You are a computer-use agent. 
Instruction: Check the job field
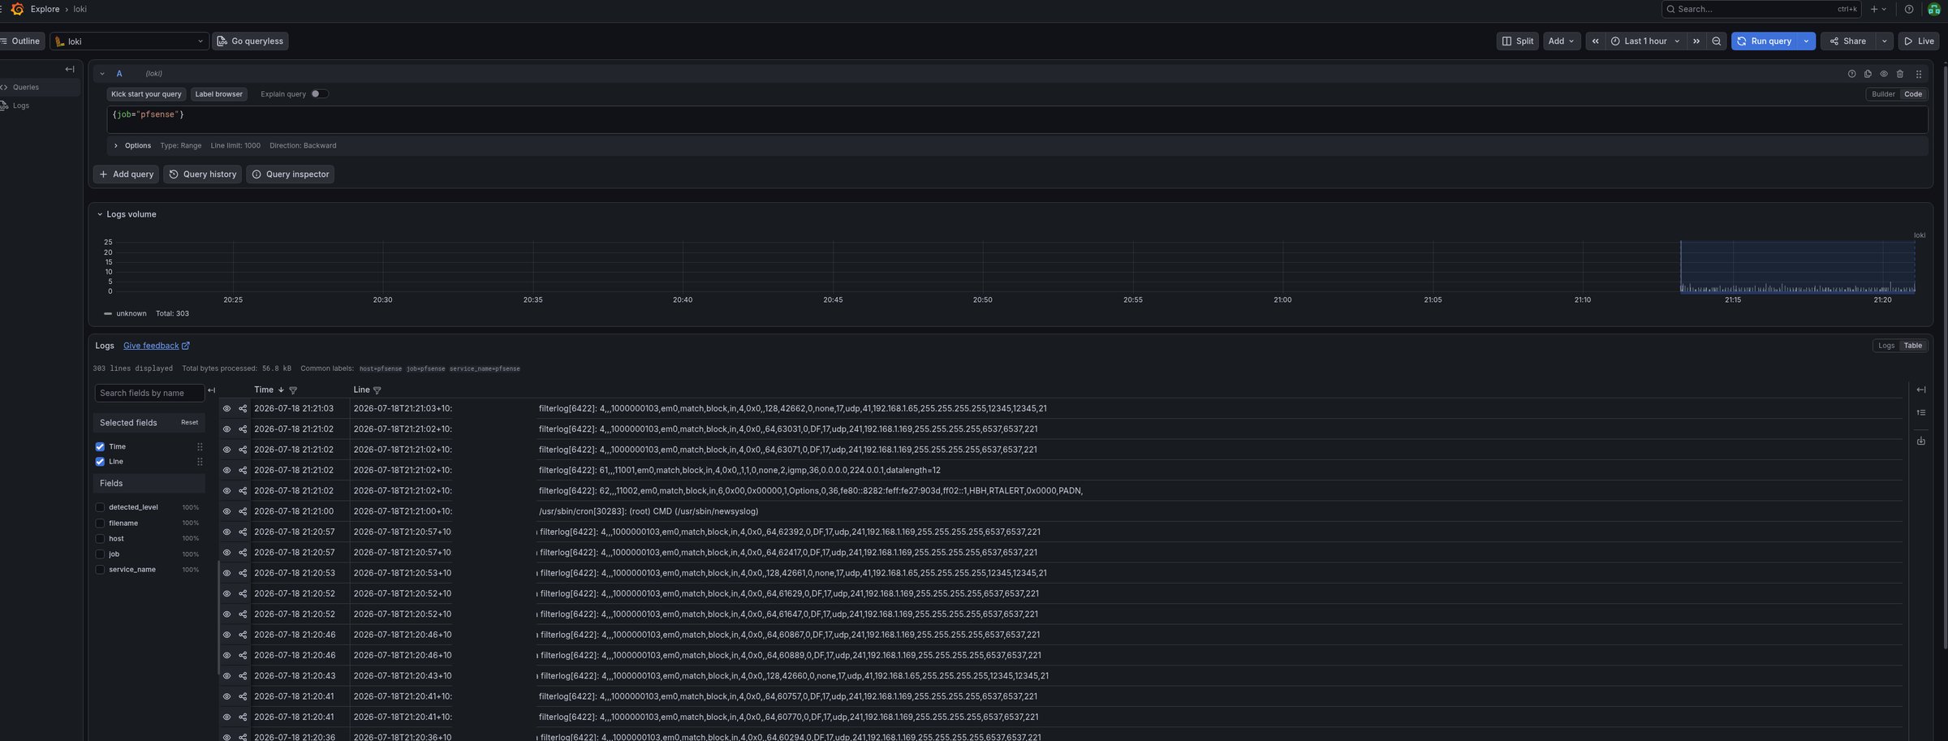[100, 554]
